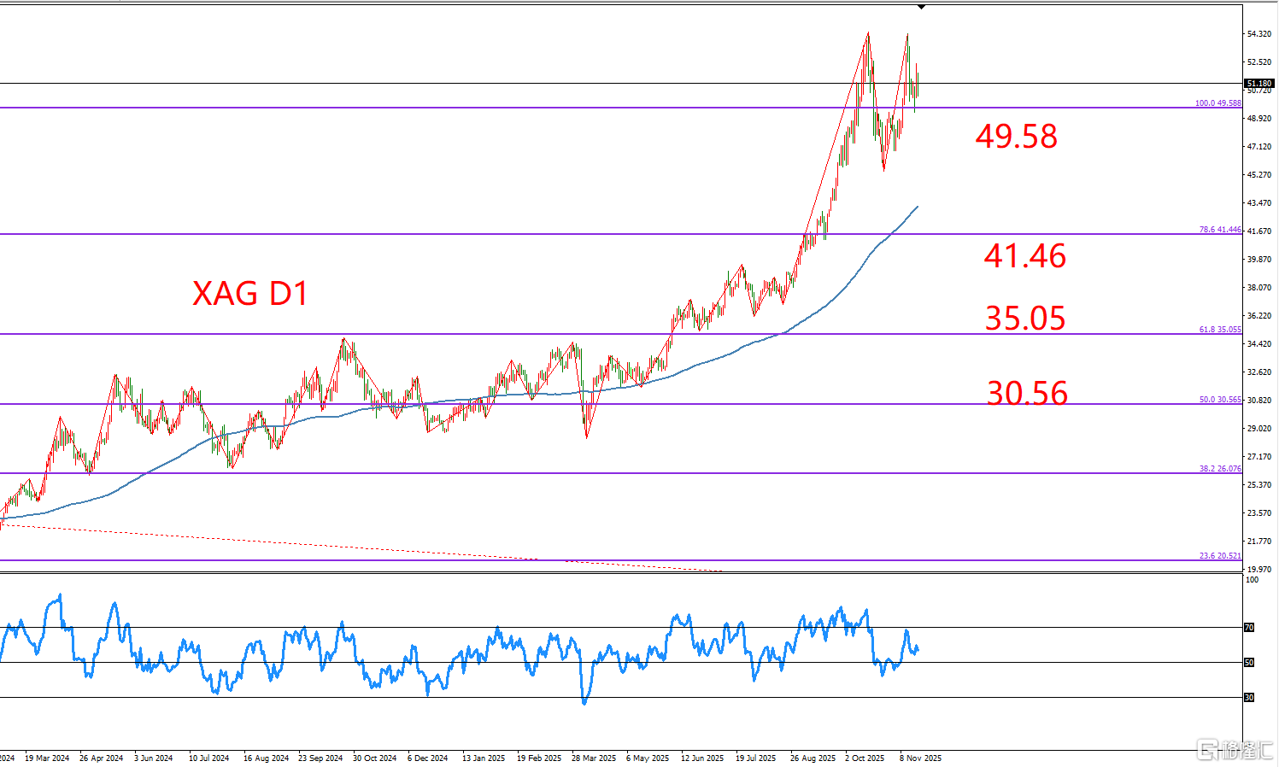The image size is (1279, 767).
Task: Click the RSI 30 level label
Action: 1249,698
